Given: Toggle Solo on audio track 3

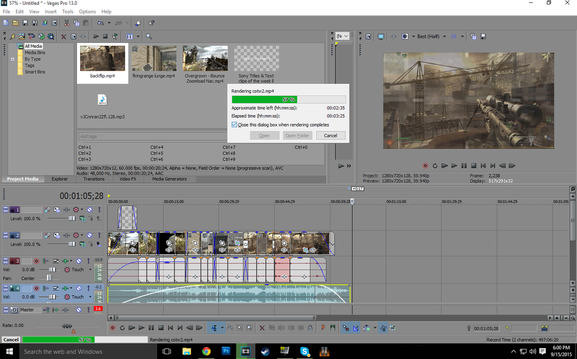Looking at the screenshot, I should 88,261.
